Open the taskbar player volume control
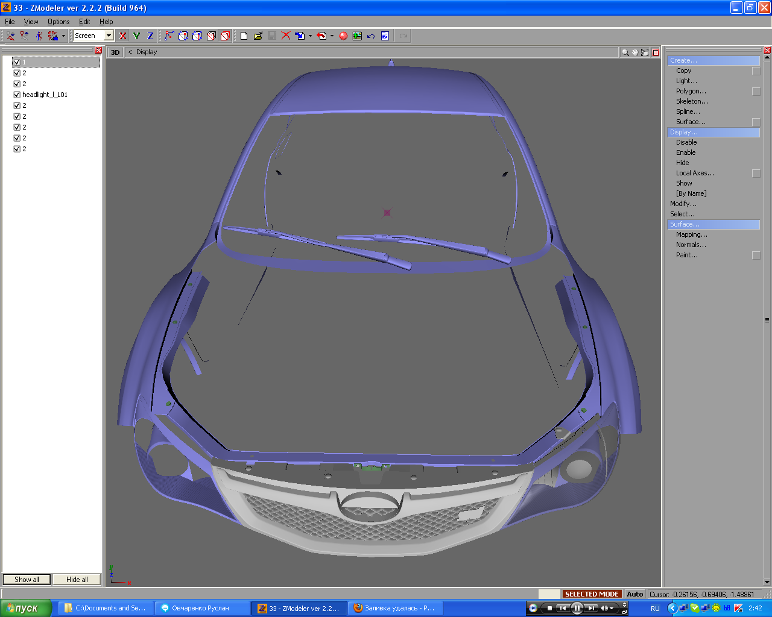This screenshot has height=617, width=772. (x=605, y=608)
